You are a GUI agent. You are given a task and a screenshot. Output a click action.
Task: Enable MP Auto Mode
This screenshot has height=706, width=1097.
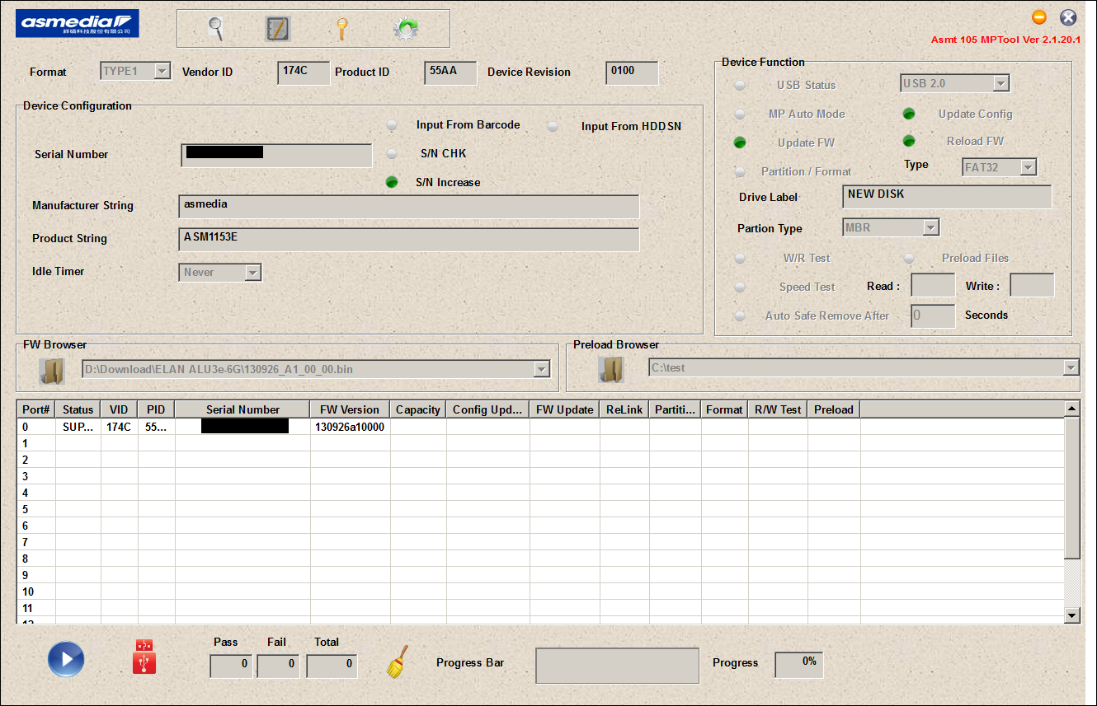(x=740, y=114)
